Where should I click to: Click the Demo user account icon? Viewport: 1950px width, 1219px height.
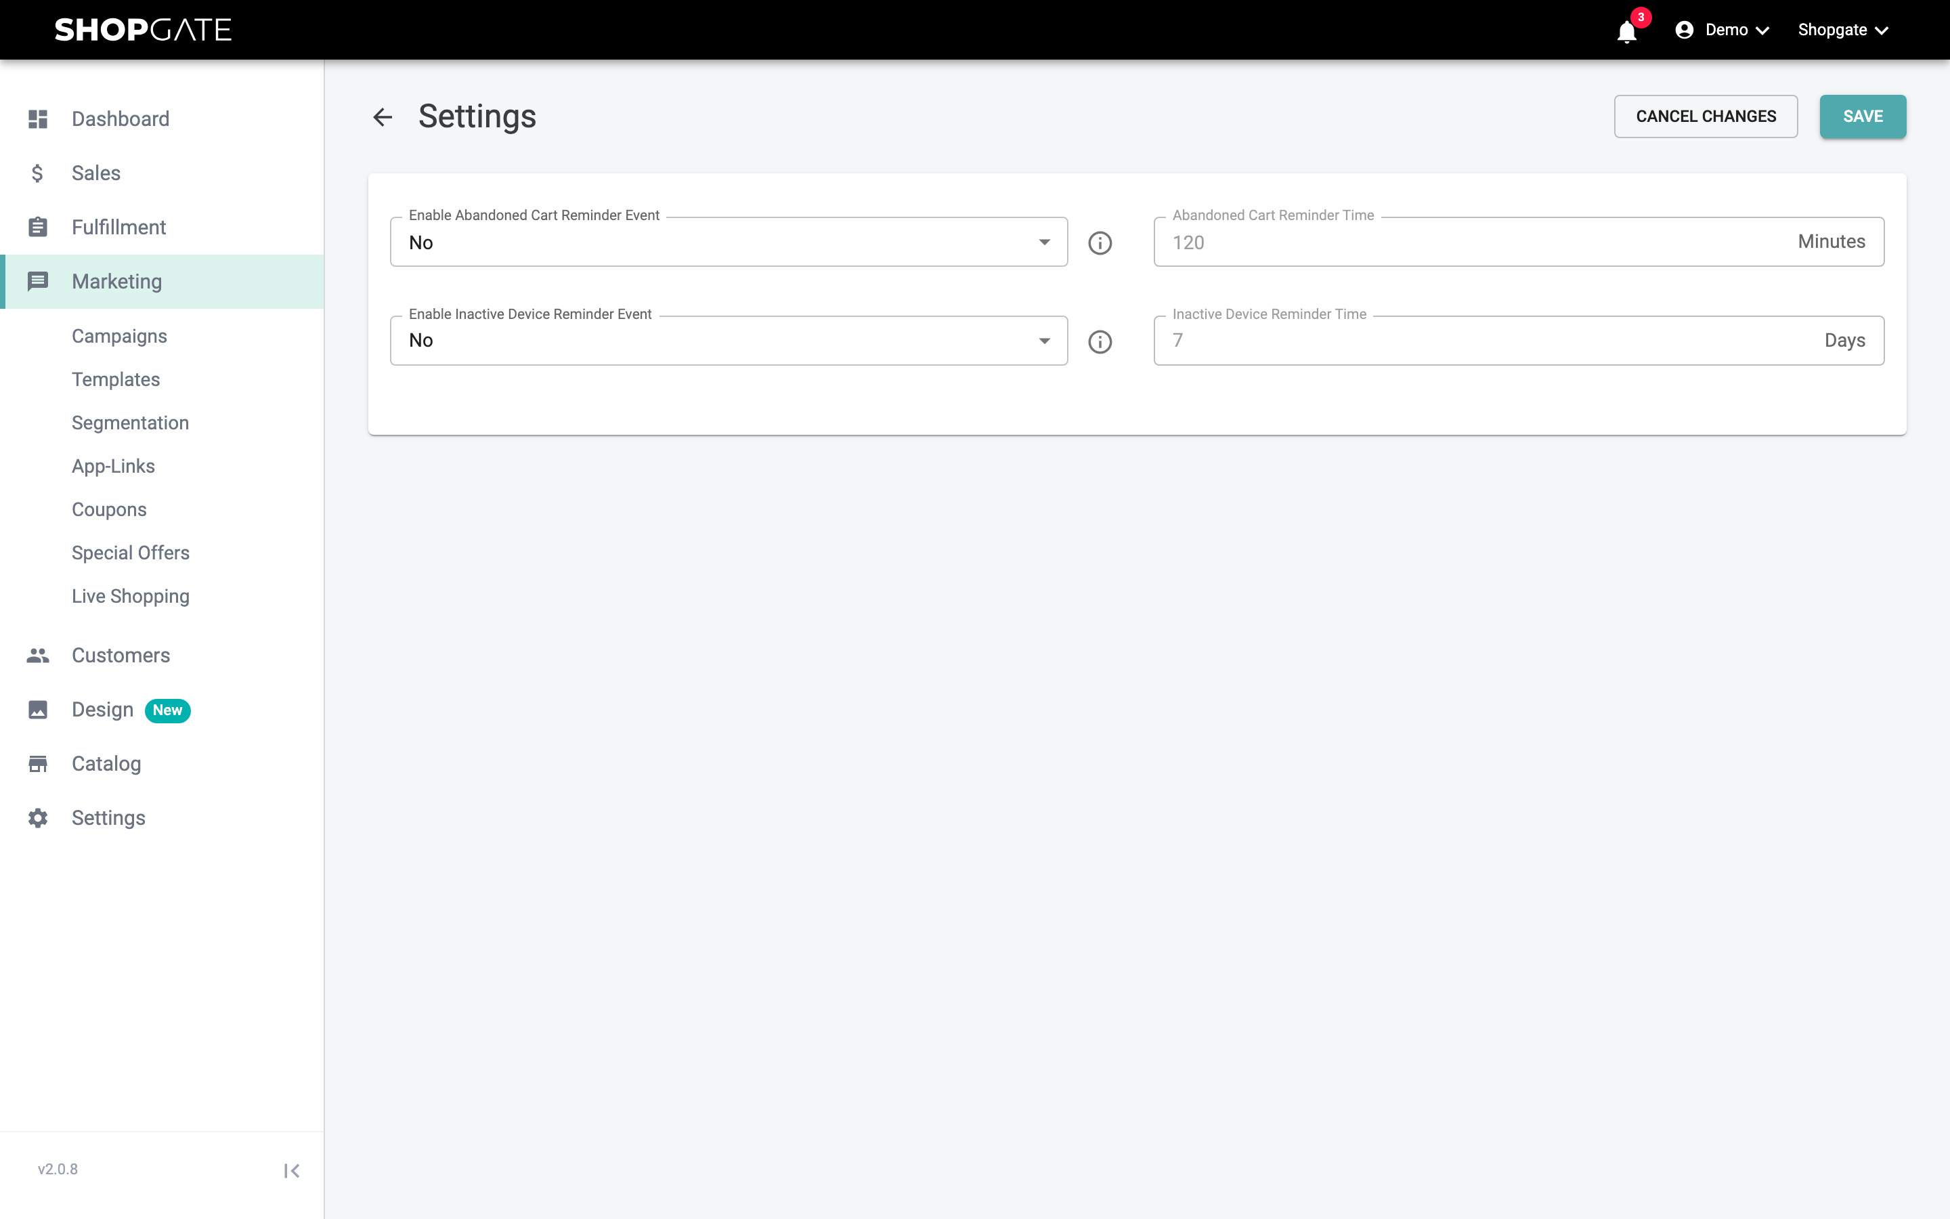coord(1684,30)
